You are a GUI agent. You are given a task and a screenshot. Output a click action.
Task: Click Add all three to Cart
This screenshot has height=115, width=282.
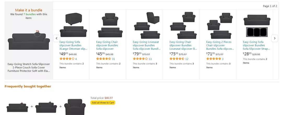click(103, 103)
